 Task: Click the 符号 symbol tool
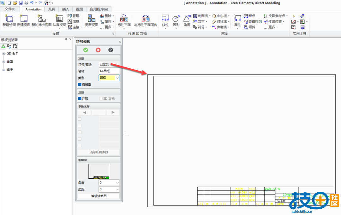[199, 27]
